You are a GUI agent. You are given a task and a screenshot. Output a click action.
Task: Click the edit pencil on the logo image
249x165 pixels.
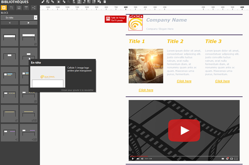[131, 16]
